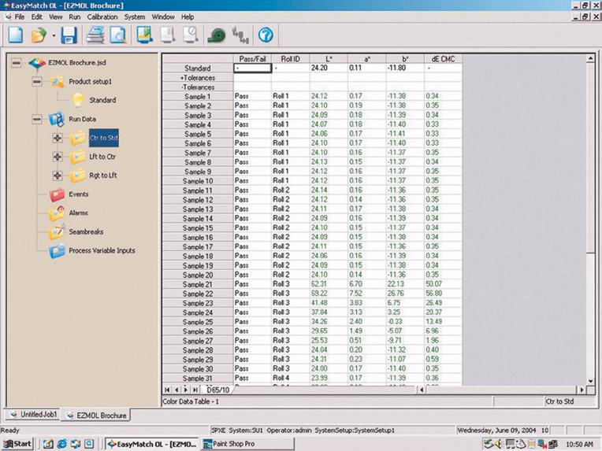
Task: Click the Process Variable Inputs folder icon
Action: pos(57,251)
